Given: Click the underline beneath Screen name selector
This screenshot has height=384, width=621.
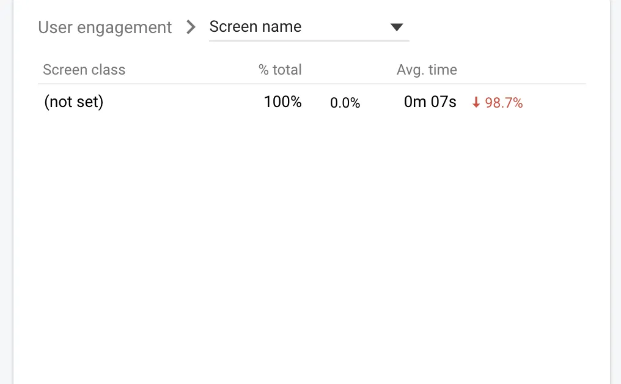Looking at the screenshot, I should [309, 41].
